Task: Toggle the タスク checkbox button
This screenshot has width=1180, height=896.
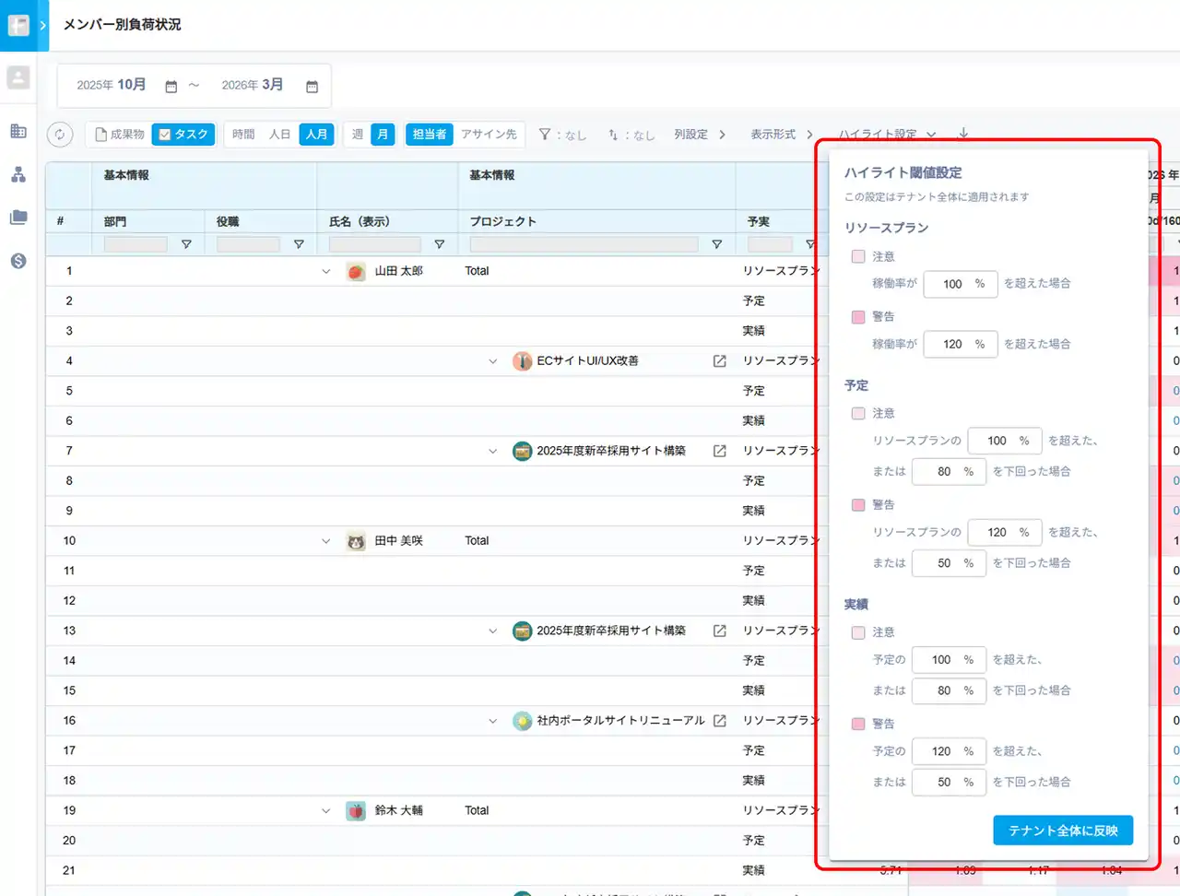Action: (x=183, y=135)
